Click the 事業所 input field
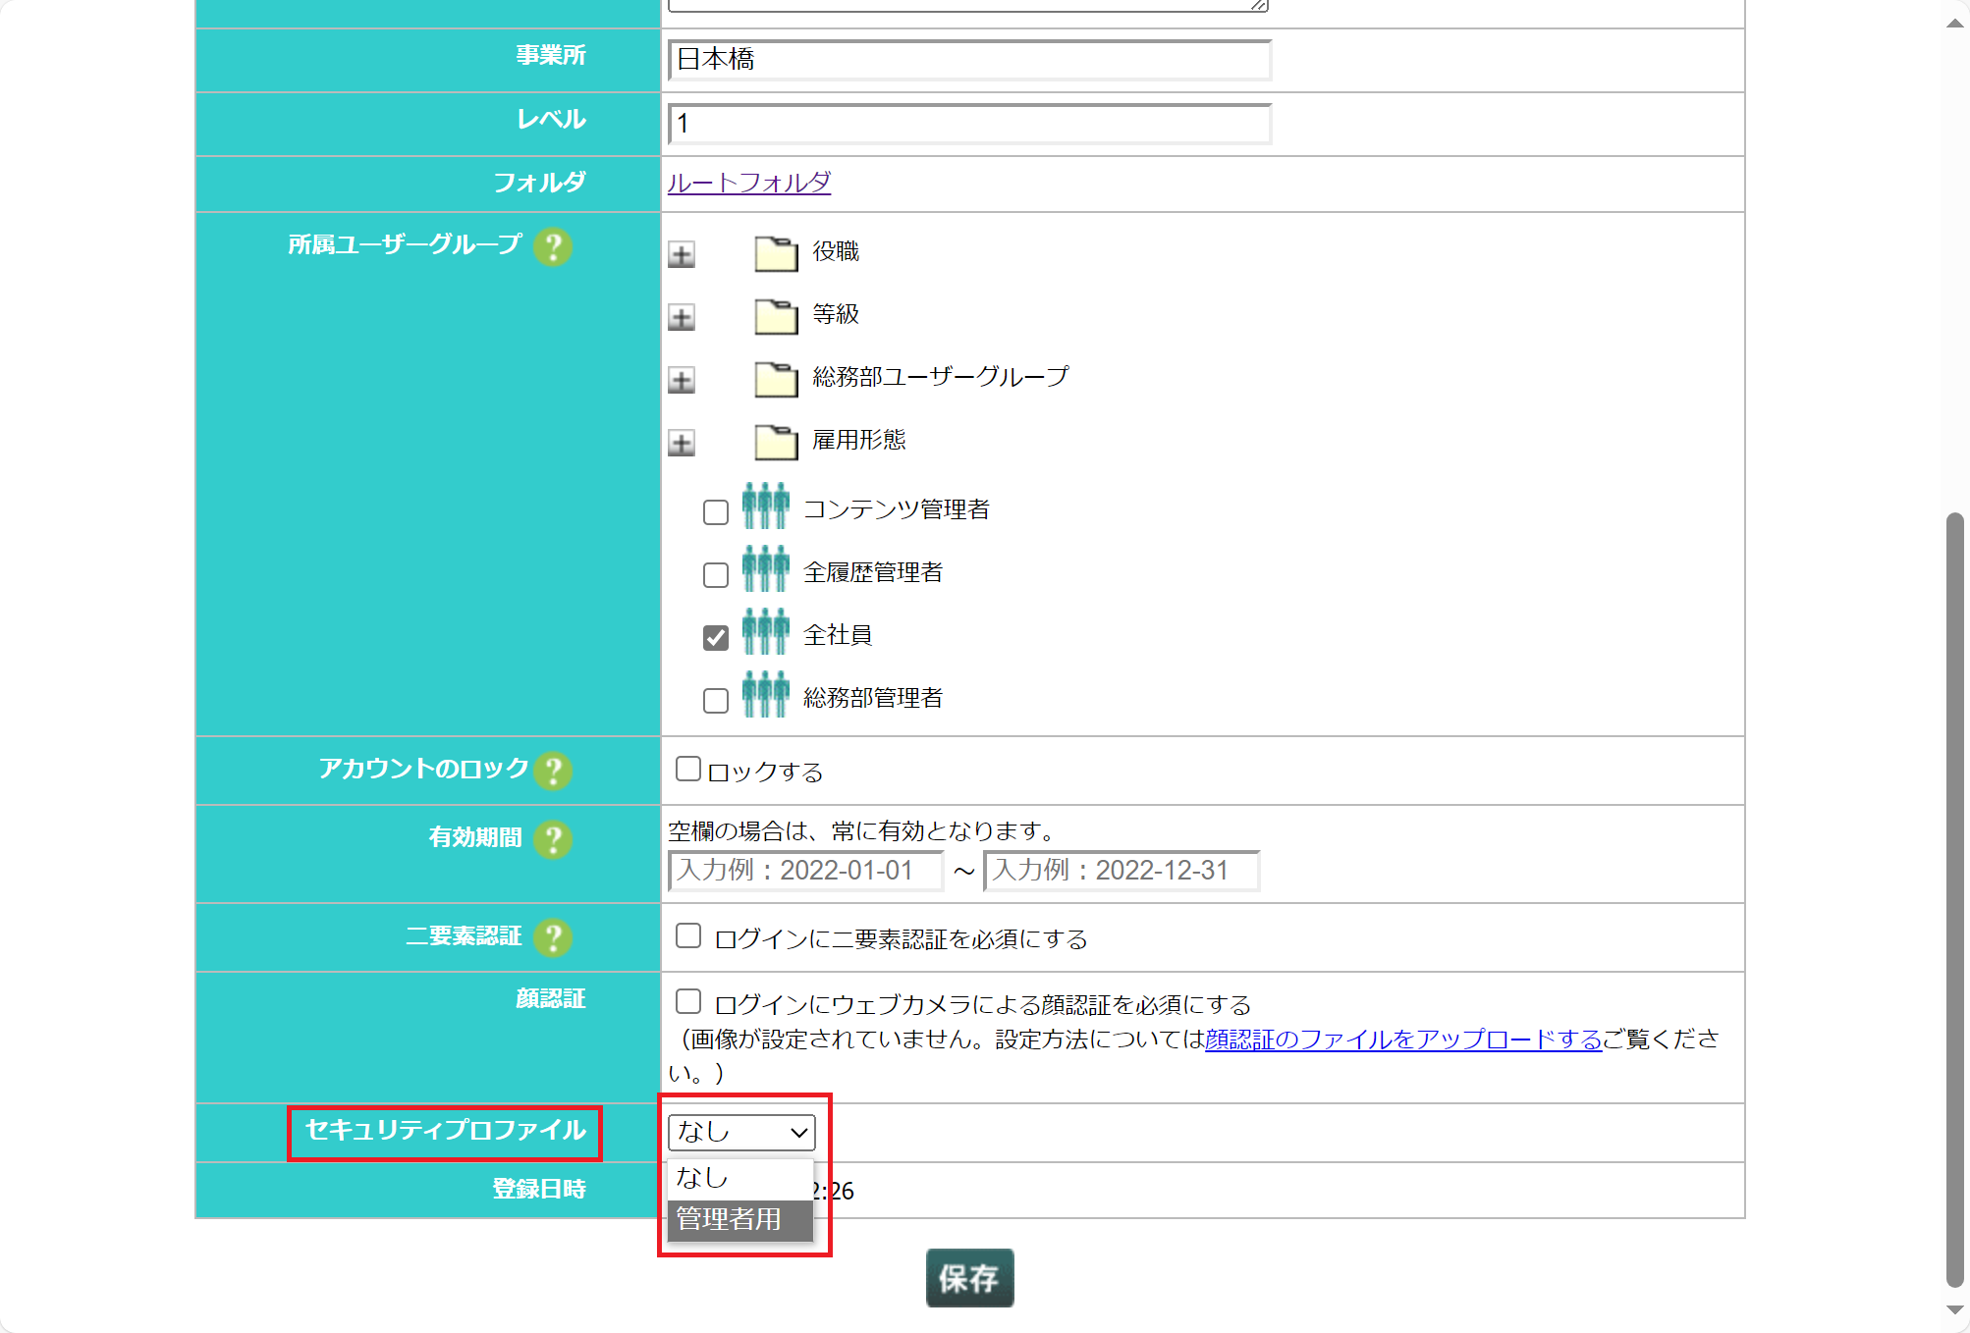This screenshot has width=1970, height=1333. (969, 59)
